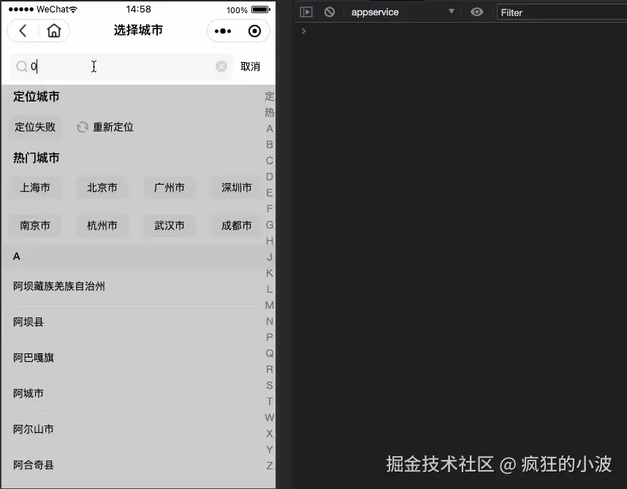Tap 取消 to cancel the search
This screenshot has height=489, width=627.
pyautogui.click(x=251, y=66)
